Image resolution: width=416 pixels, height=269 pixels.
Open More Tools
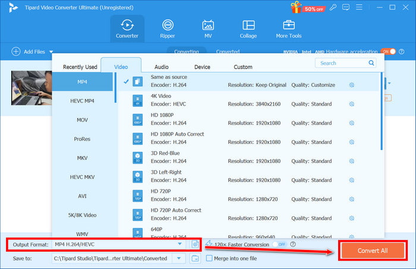[289, 28]
